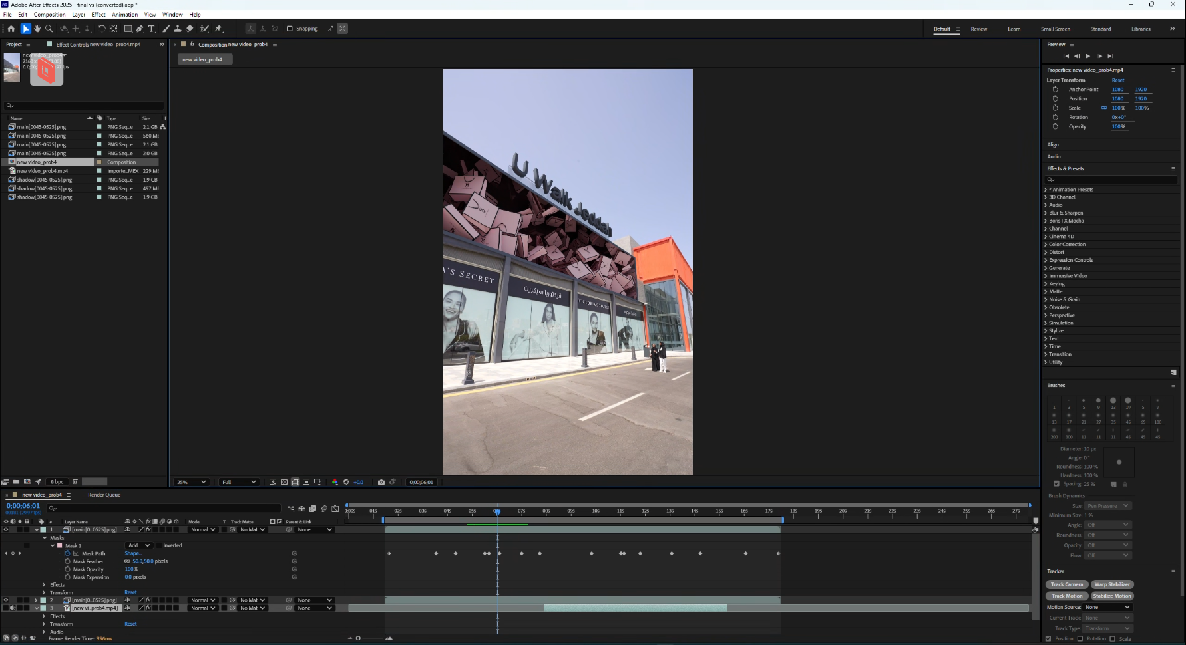The width and height of the screenshot is (1186, 645).
Task: Toggle the Tracker Position checkbox
Action: click(1048, 638)
